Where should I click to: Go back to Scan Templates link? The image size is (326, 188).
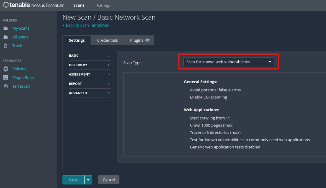coord(87,25)
